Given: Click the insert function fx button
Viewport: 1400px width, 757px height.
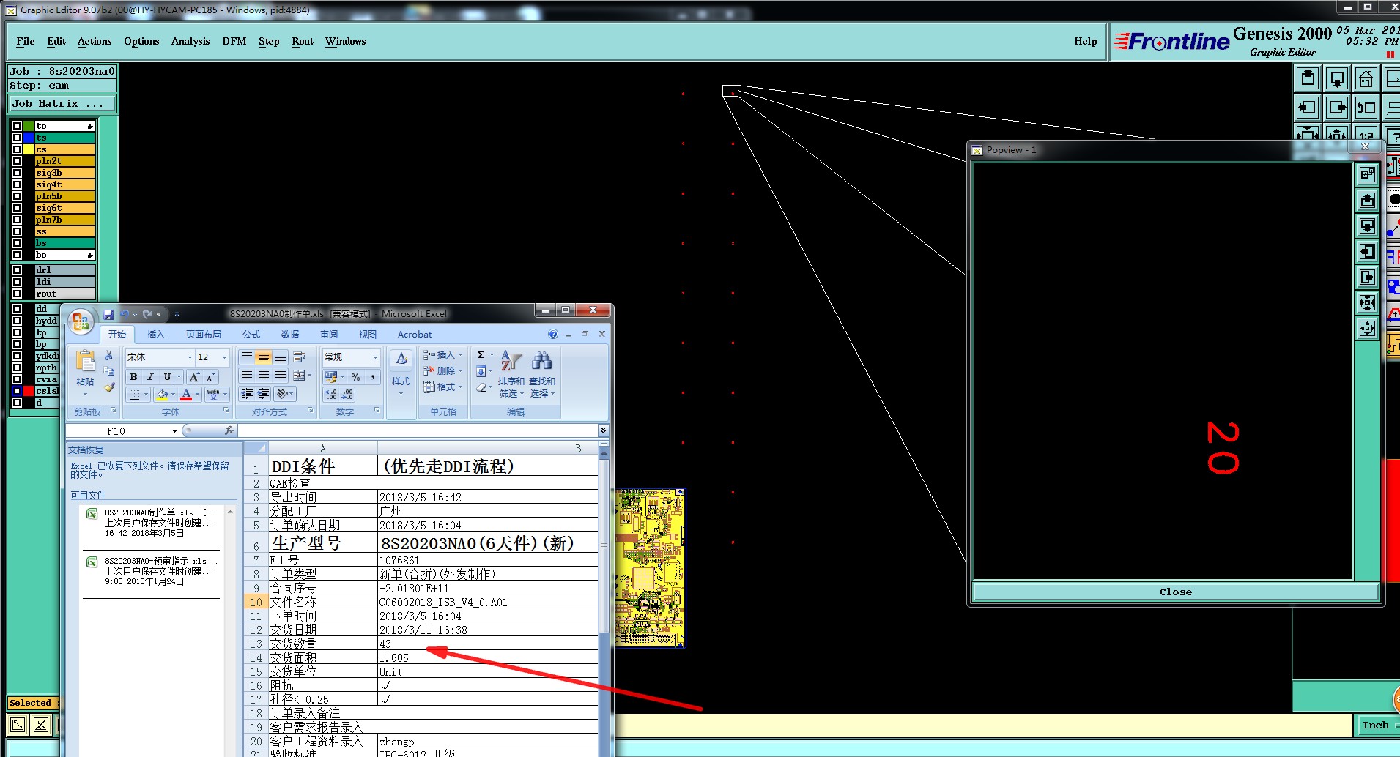Looking at the screenshot, I should pos(229,430).
